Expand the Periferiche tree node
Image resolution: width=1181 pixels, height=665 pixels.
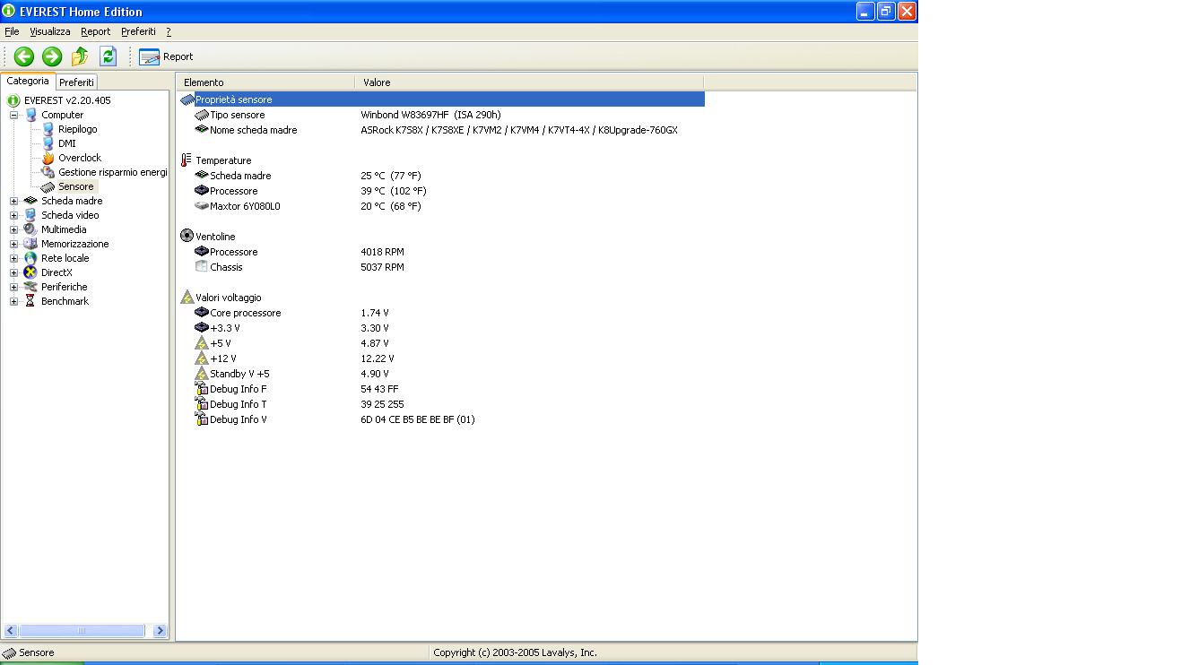point(13,287)
